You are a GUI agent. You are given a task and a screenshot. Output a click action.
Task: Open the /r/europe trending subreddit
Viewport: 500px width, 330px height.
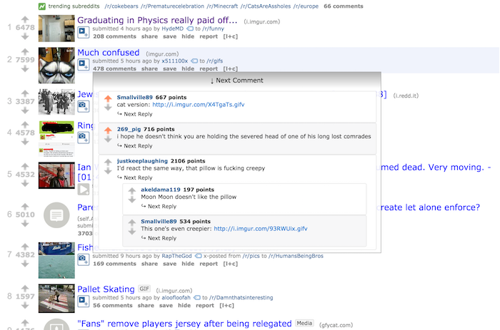(x=306, y=6)
